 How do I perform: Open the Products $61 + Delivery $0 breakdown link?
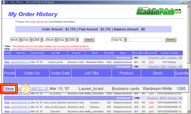(x=165, y=58)
